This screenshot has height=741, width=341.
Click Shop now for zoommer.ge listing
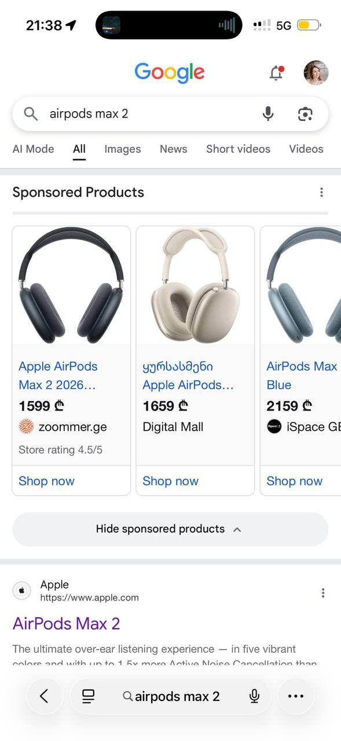47,481
